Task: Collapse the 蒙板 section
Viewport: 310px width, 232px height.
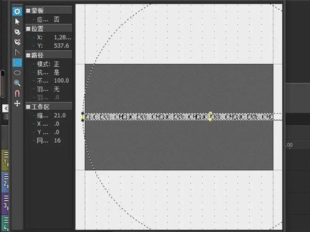Action: point(28,11)
